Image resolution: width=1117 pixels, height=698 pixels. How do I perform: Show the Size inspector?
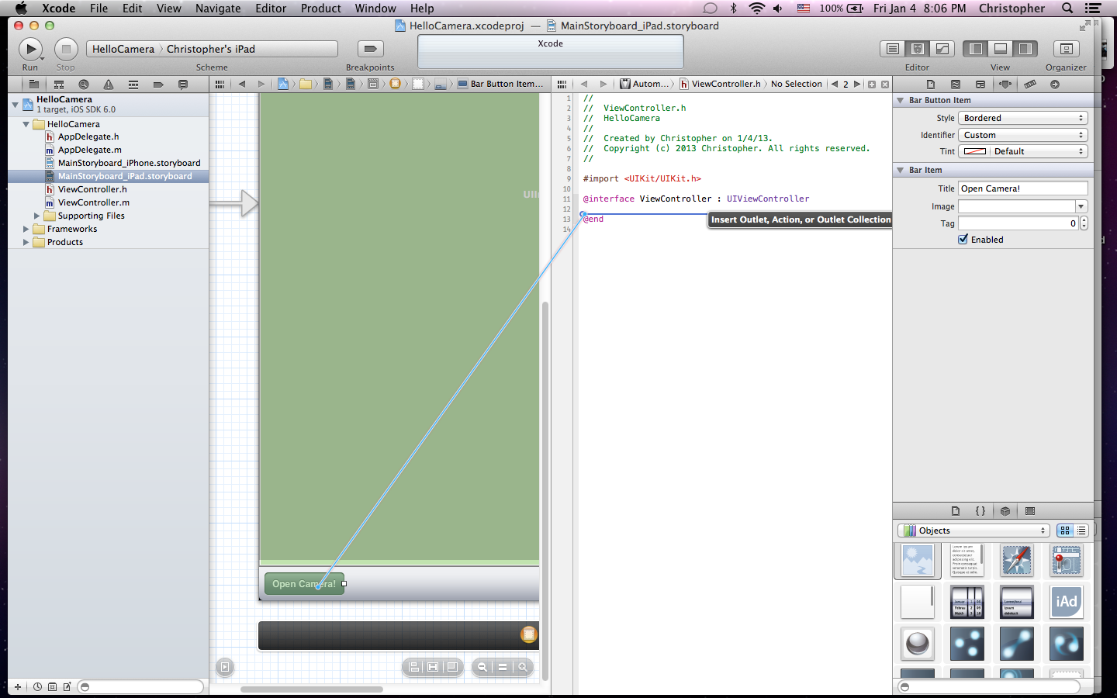(x=1030, y=84)
